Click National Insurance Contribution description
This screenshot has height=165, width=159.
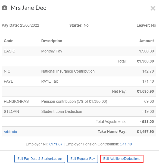[68, 71]
